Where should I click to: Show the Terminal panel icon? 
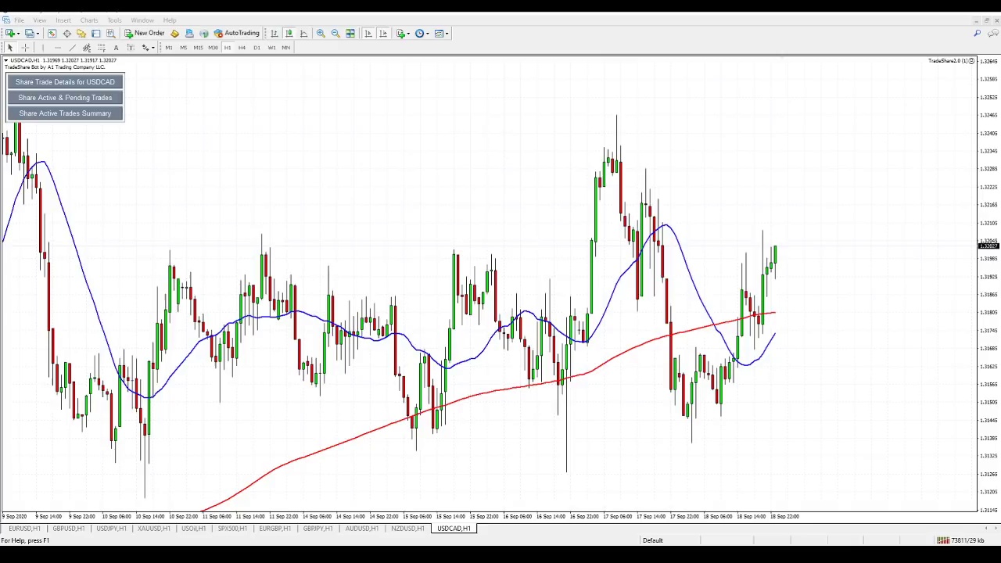[x=96, y=34]
